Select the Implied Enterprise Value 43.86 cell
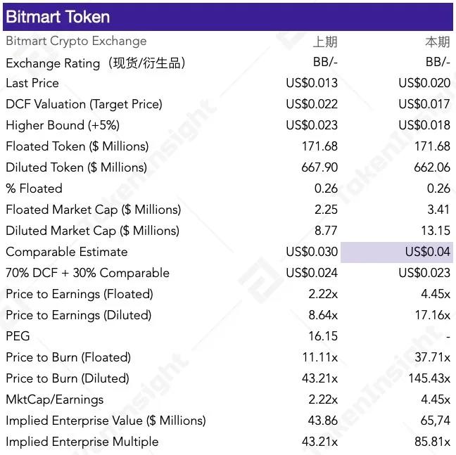The image size is (456, 455). (x=323, y=421)
